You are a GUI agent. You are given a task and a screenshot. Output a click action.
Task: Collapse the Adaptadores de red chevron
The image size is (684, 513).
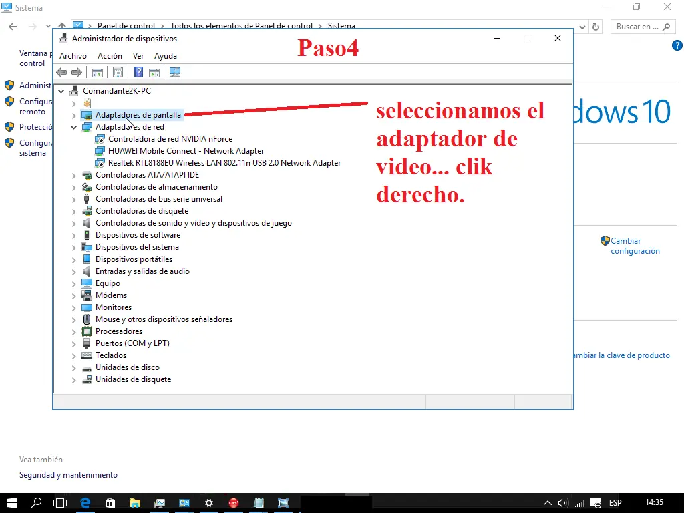73,128
